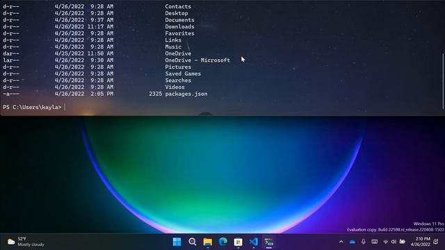Open volume speaker tray icon
445x250 pixels.
(x=394, y=242)
